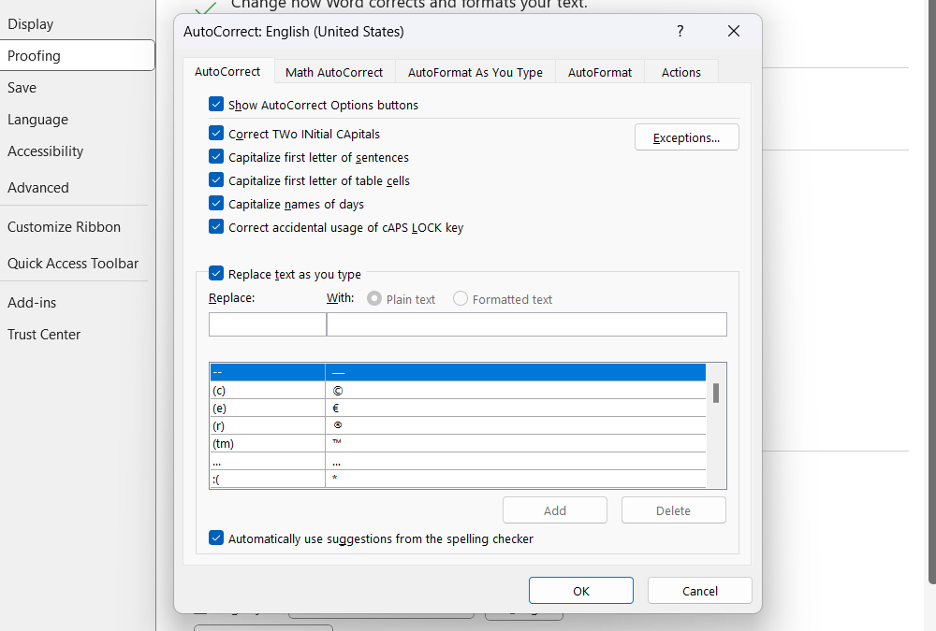Uncheck Correct TWo INitial CApitals

[216, 133]
